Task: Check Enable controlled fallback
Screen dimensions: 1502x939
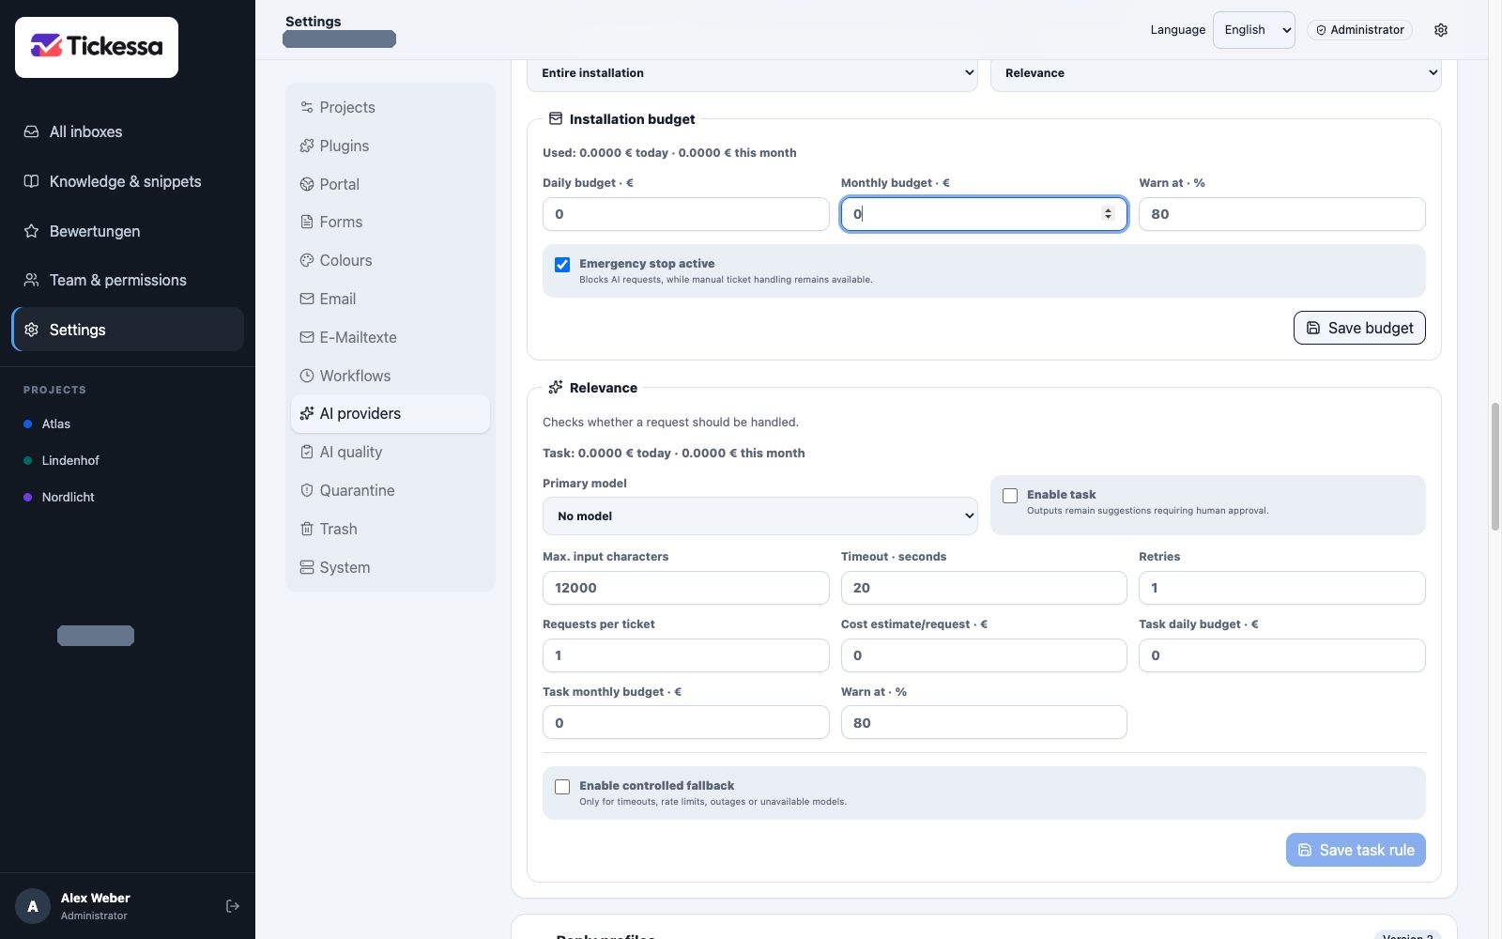Action: 562,787
